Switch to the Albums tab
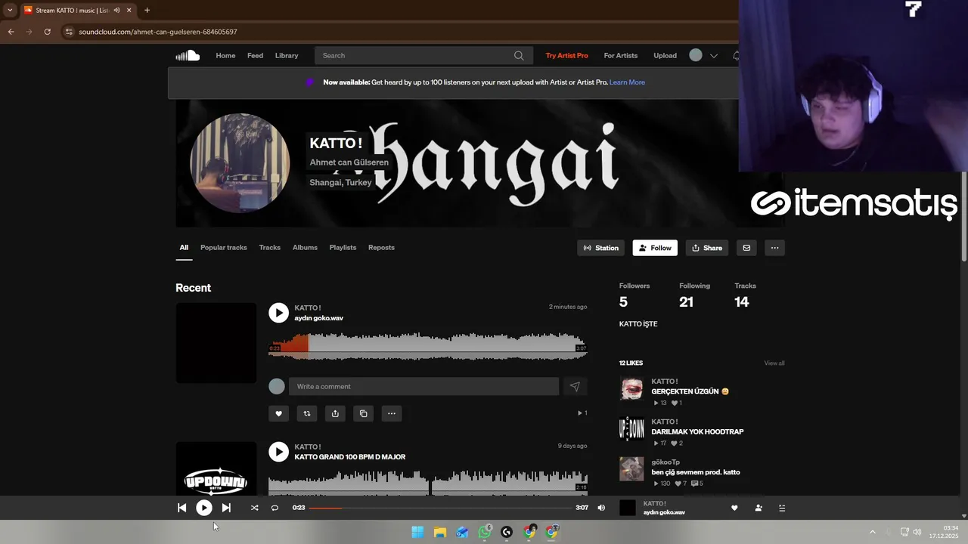Image resolution: width=968 pixels, height=544 pixels. pos(305,248)
